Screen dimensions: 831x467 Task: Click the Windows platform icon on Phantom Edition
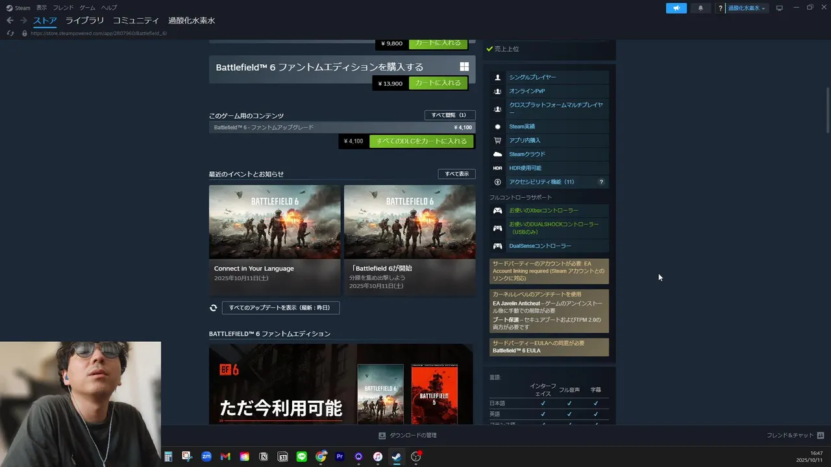point(464,67)
